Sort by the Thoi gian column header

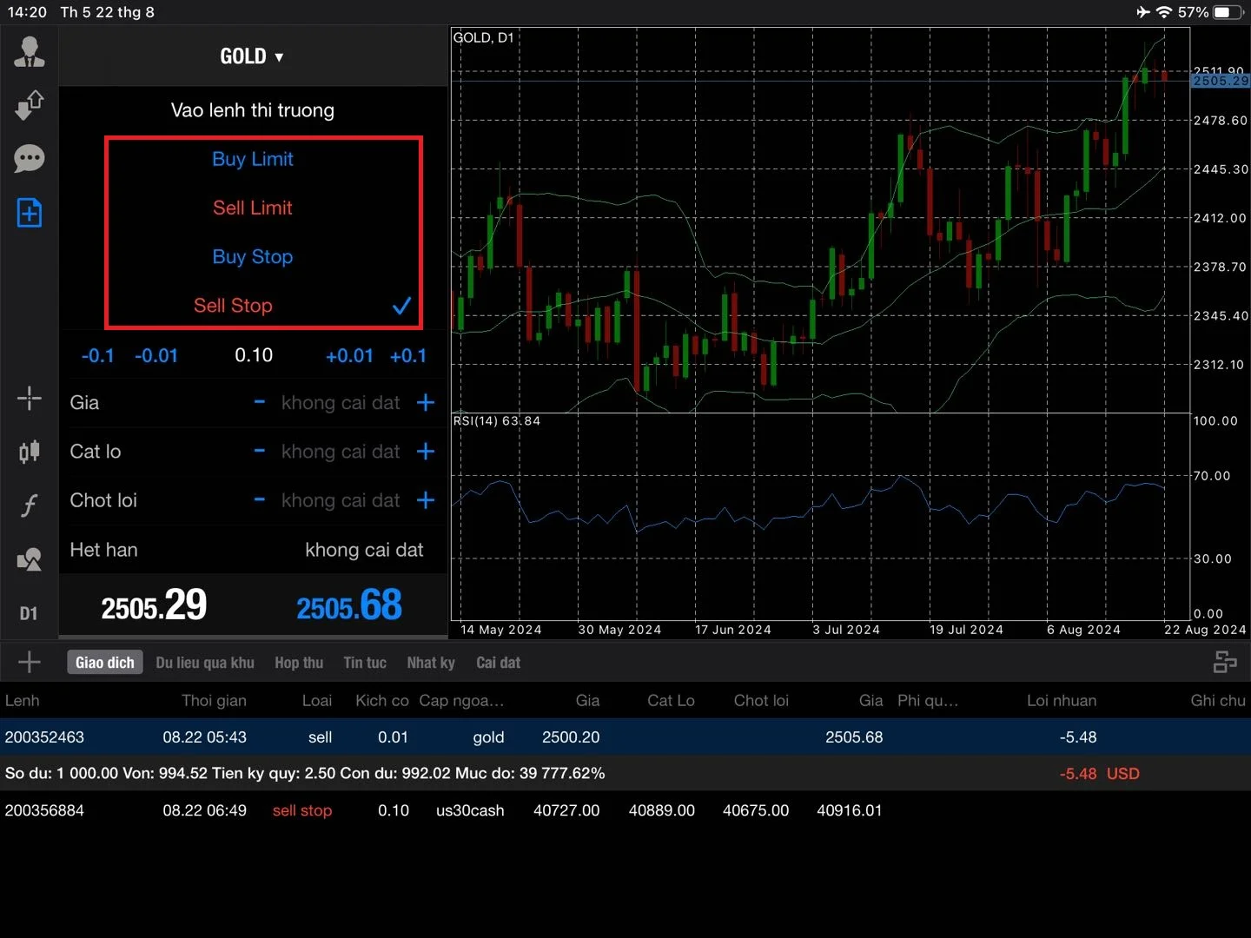[214, 701]
